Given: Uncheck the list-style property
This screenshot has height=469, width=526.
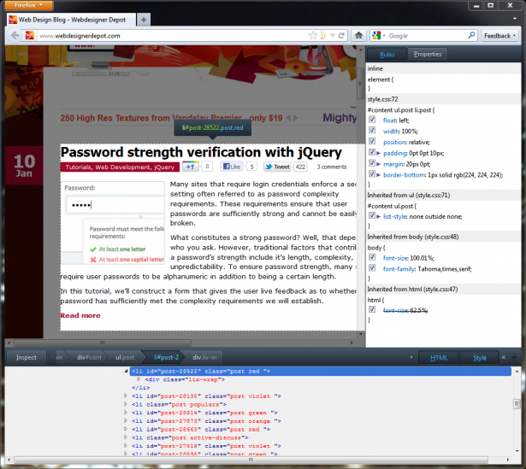Looking at the screenshot, I should point(372,216).
